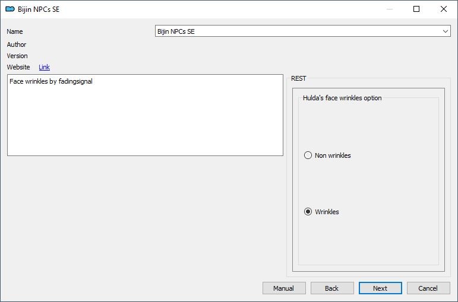
Task: Maximize the installer window
Action: click(416, 9)
